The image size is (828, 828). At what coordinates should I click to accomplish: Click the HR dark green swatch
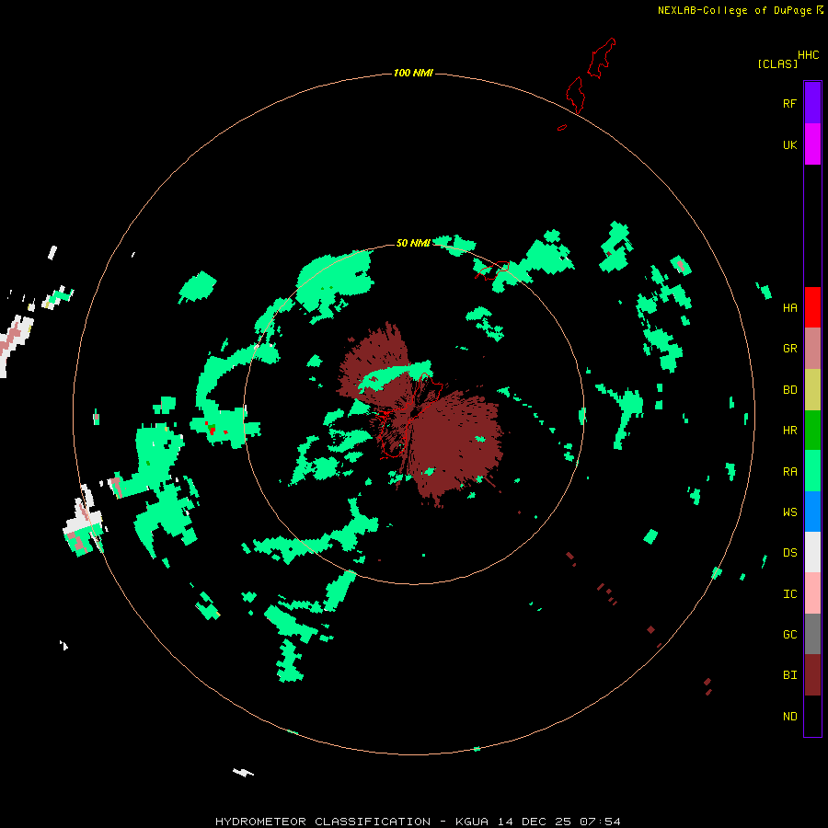[x=812, y=431]
